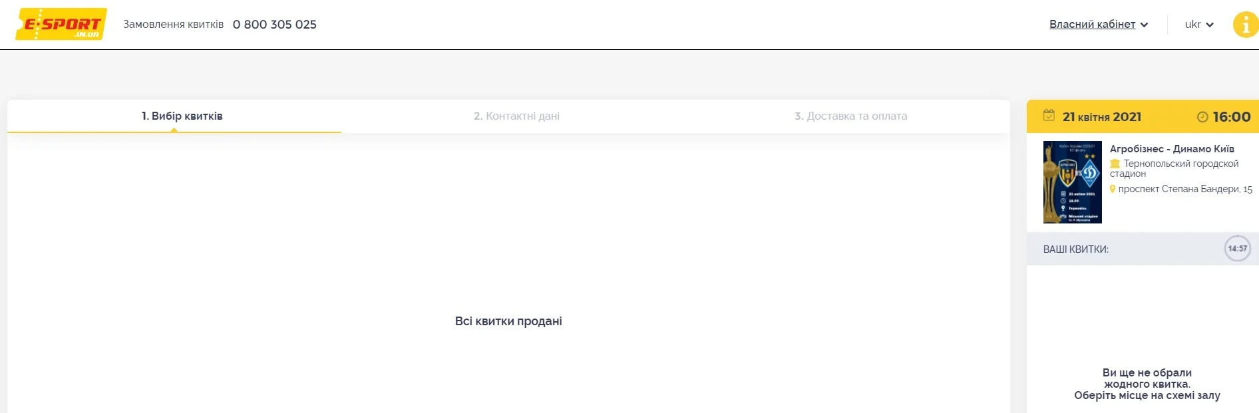Click the 14:57 countdown timer circle

click(1237, 249)
